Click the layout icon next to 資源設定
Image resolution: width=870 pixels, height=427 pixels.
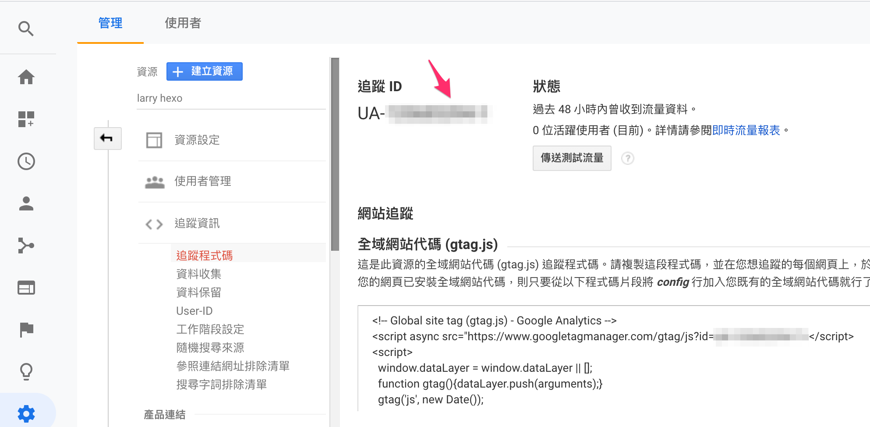(154, 140)
